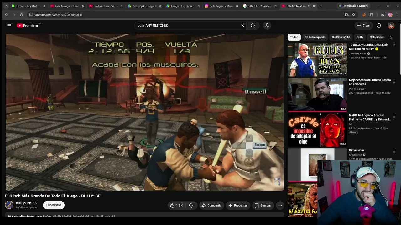Open the YouTube account avatar menu
Screen dimensions: 401x225
point(391,26)
